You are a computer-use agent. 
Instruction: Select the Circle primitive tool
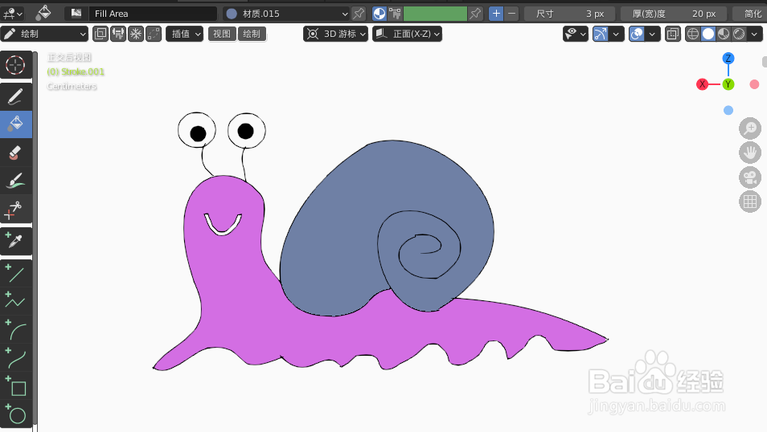coord(15,414)
